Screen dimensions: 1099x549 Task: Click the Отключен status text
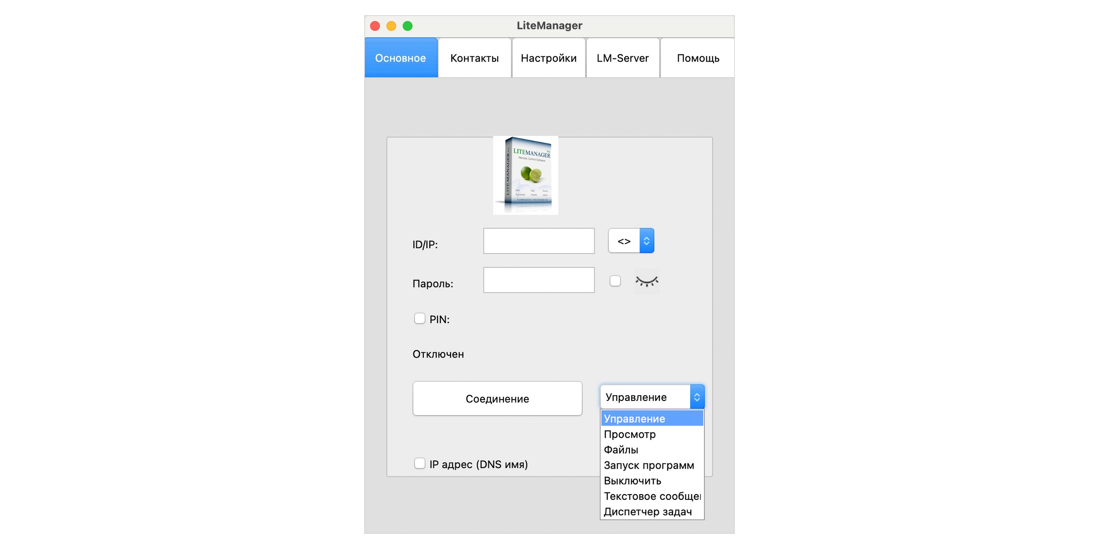pos(438,354)
